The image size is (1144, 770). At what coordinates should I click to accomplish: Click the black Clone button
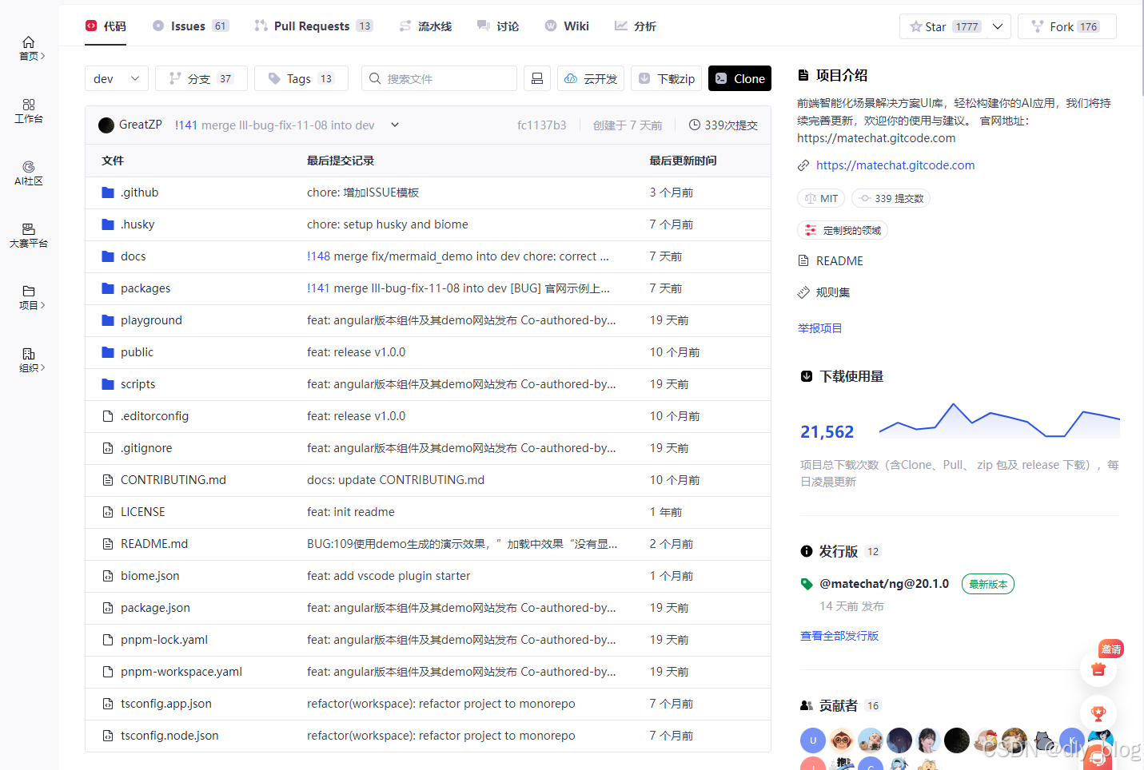click(739, 78)
